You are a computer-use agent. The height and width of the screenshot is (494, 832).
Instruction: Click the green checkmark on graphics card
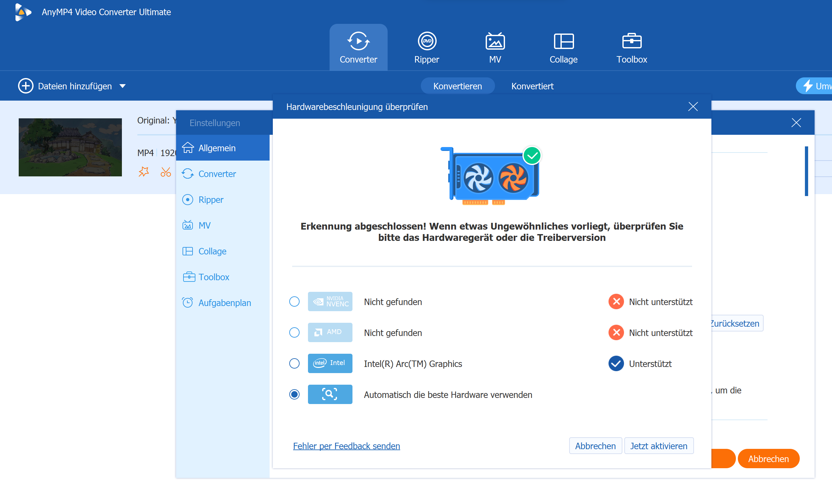532,155
